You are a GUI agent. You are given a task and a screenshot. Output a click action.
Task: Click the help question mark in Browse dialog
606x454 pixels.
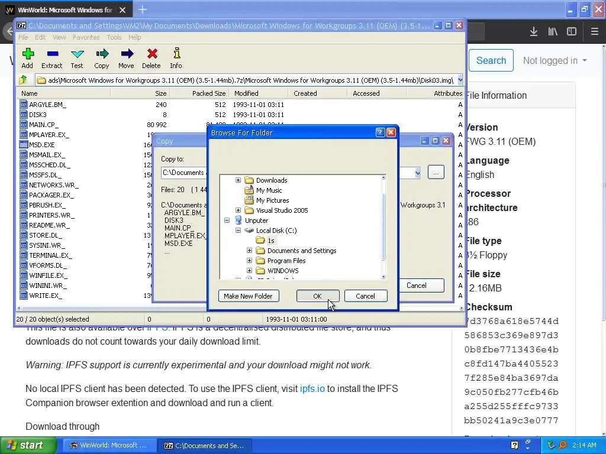(x=380, y=132)
